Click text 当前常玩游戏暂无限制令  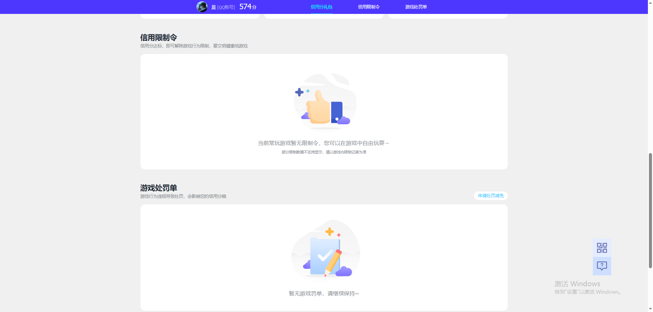coord(288,143)
